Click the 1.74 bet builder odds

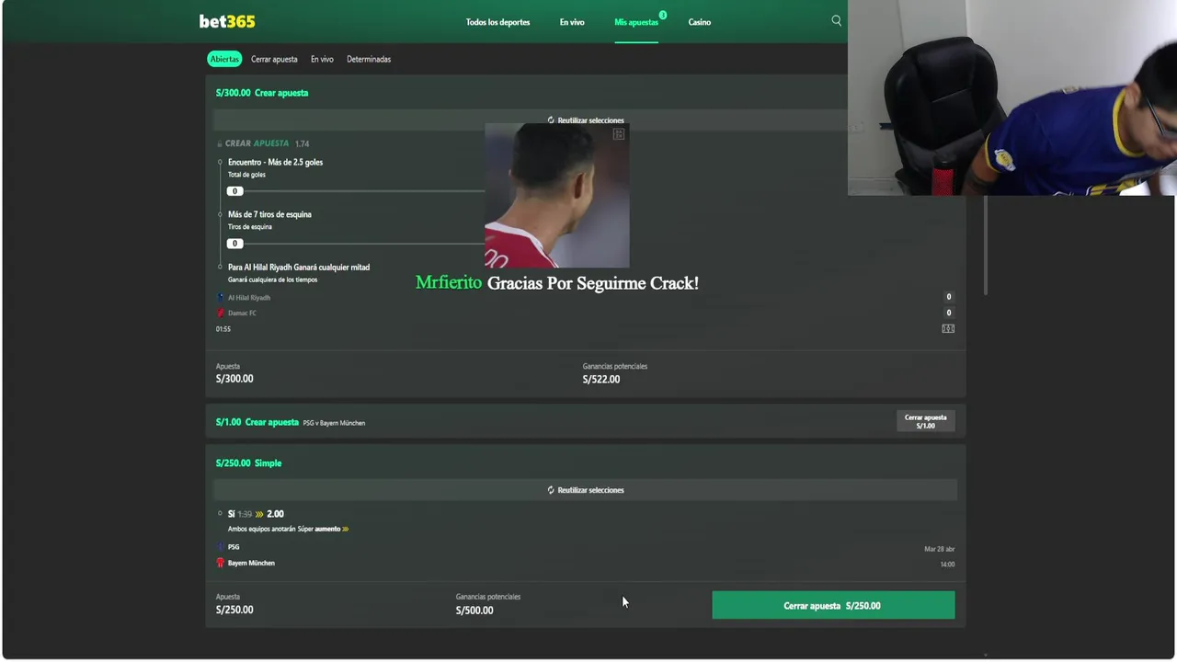[x=302, y=143]
